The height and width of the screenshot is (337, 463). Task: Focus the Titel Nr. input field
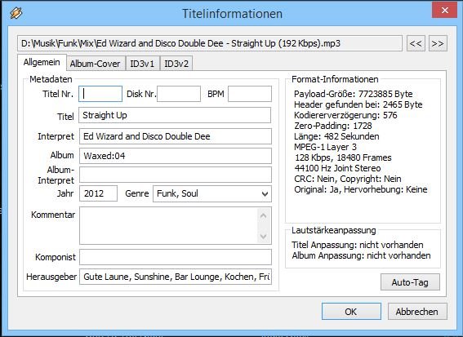coord(100,94)
